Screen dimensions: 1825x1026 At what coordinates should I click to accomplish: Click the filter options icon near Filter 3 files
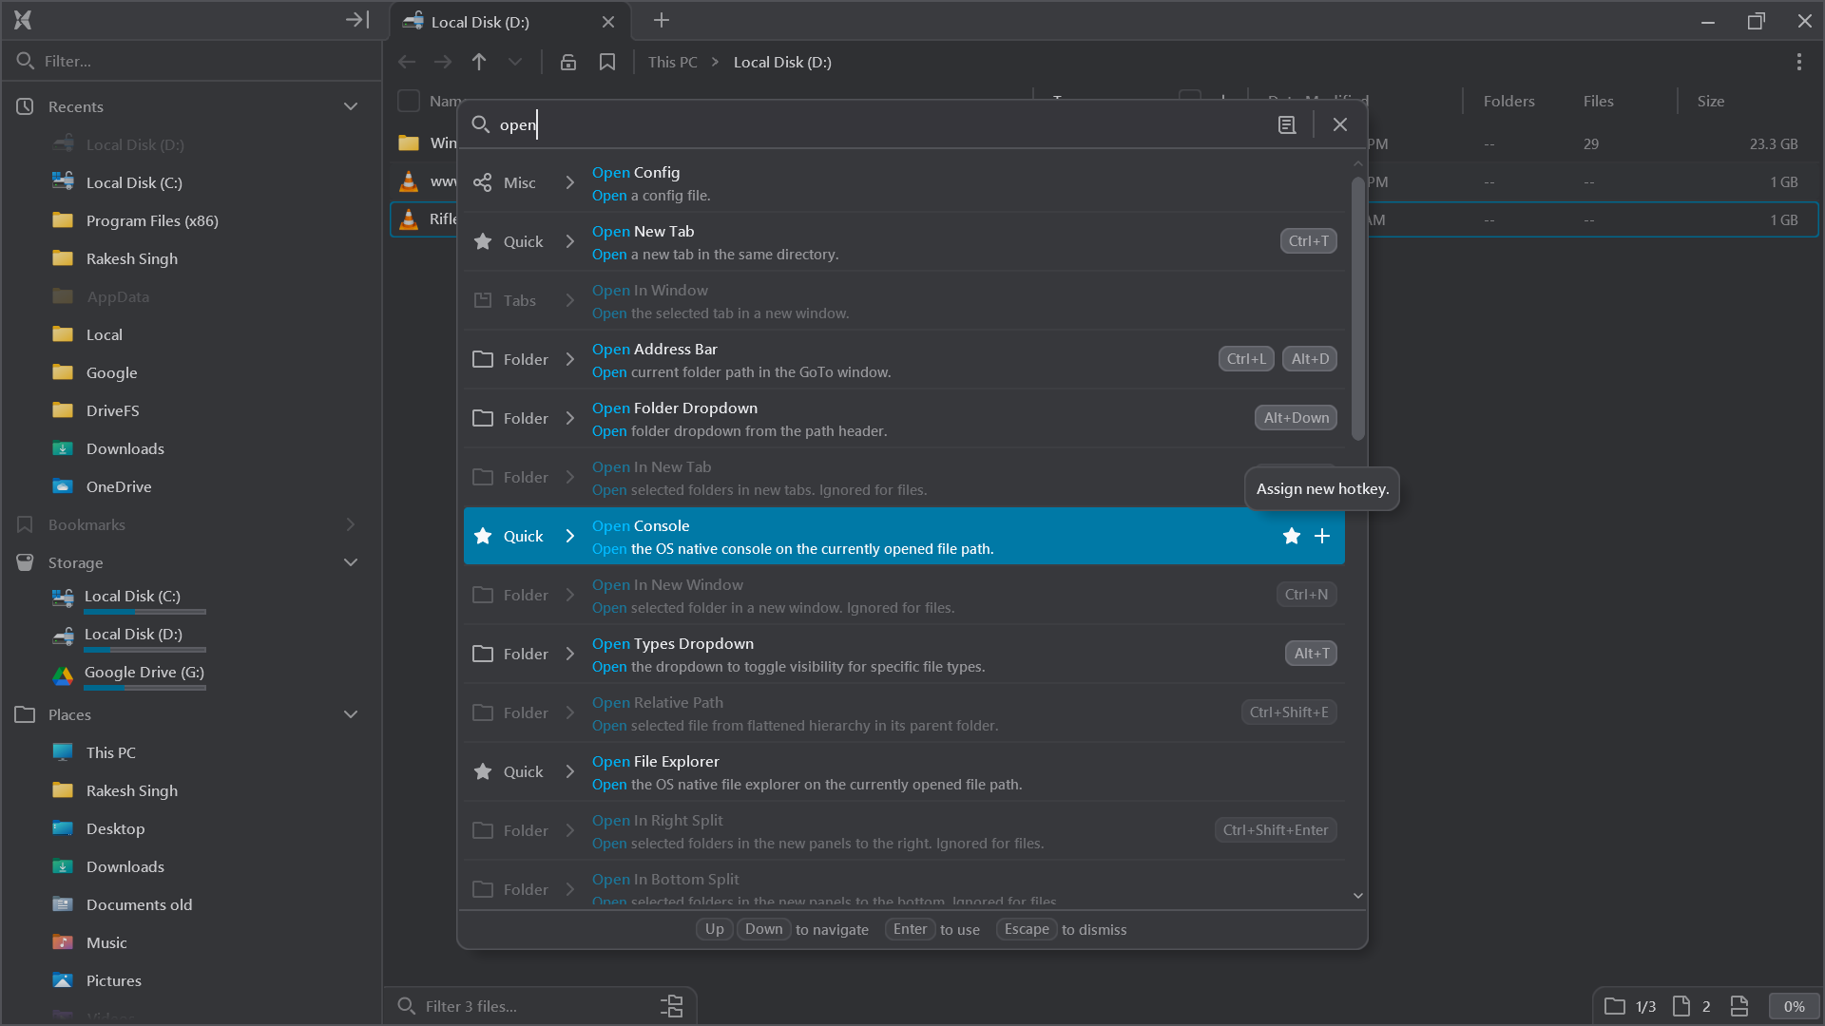point(672,1005)
